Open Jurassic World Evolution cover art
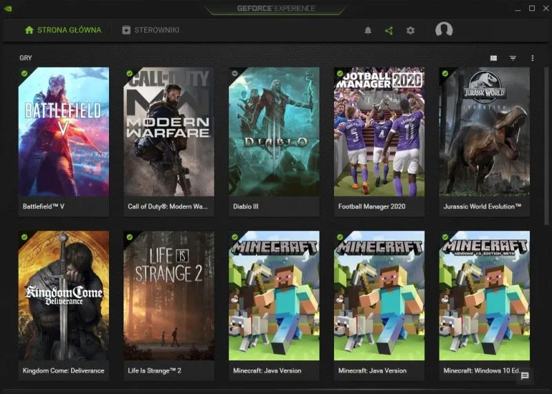The width and height of the screenshot is (552, 394). [484, 132]
